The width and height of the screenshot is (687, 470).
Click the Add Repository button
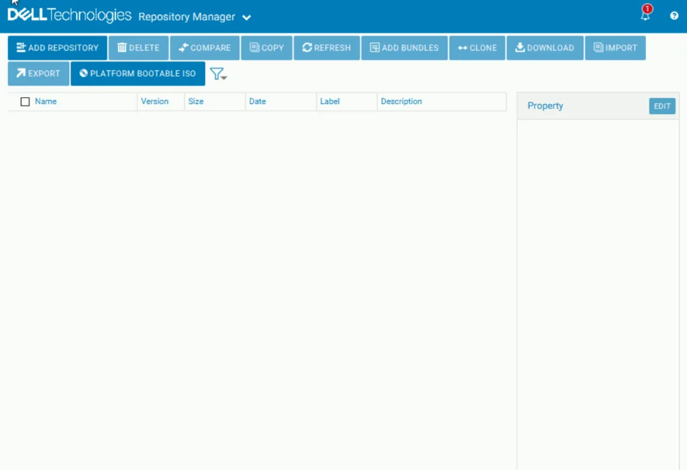pos(57,48)
